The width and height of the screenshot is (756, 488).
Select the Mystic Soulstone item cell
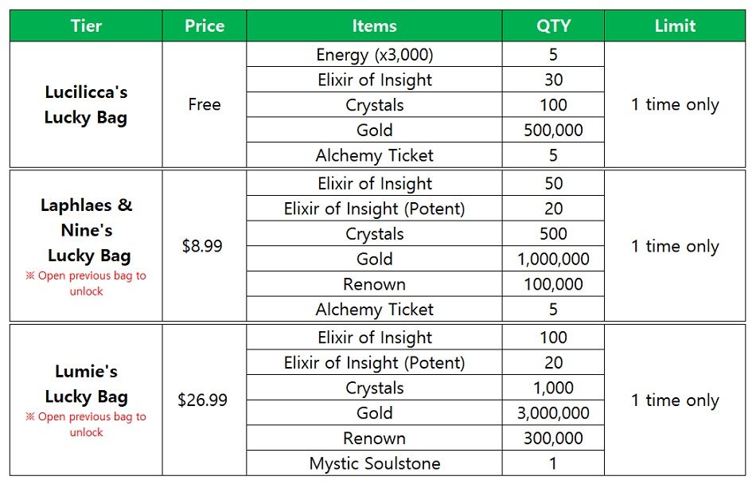[x=374, y=463]
